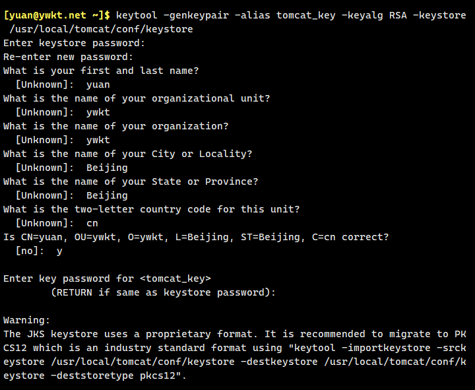Click the "first and last name" question line

pyautogui.click(x=101, y=71)
